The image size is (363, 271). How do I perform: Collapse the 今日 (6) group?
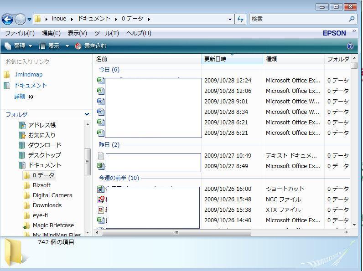click(x=109, y=70)
